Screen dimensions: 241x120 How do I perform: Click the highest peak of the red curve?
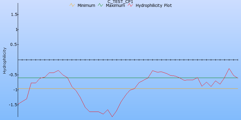tap(229, 68)
